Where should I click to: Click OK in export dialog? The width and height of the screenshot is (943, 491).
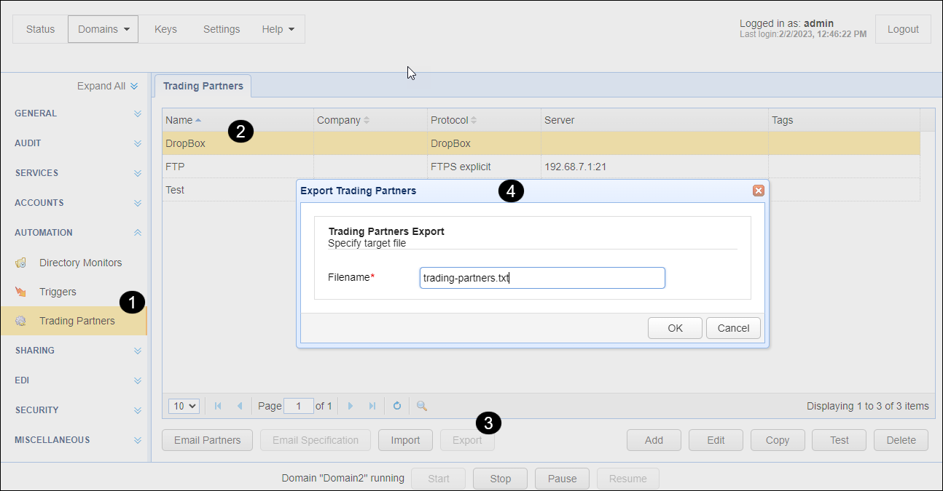pos(675,328)
